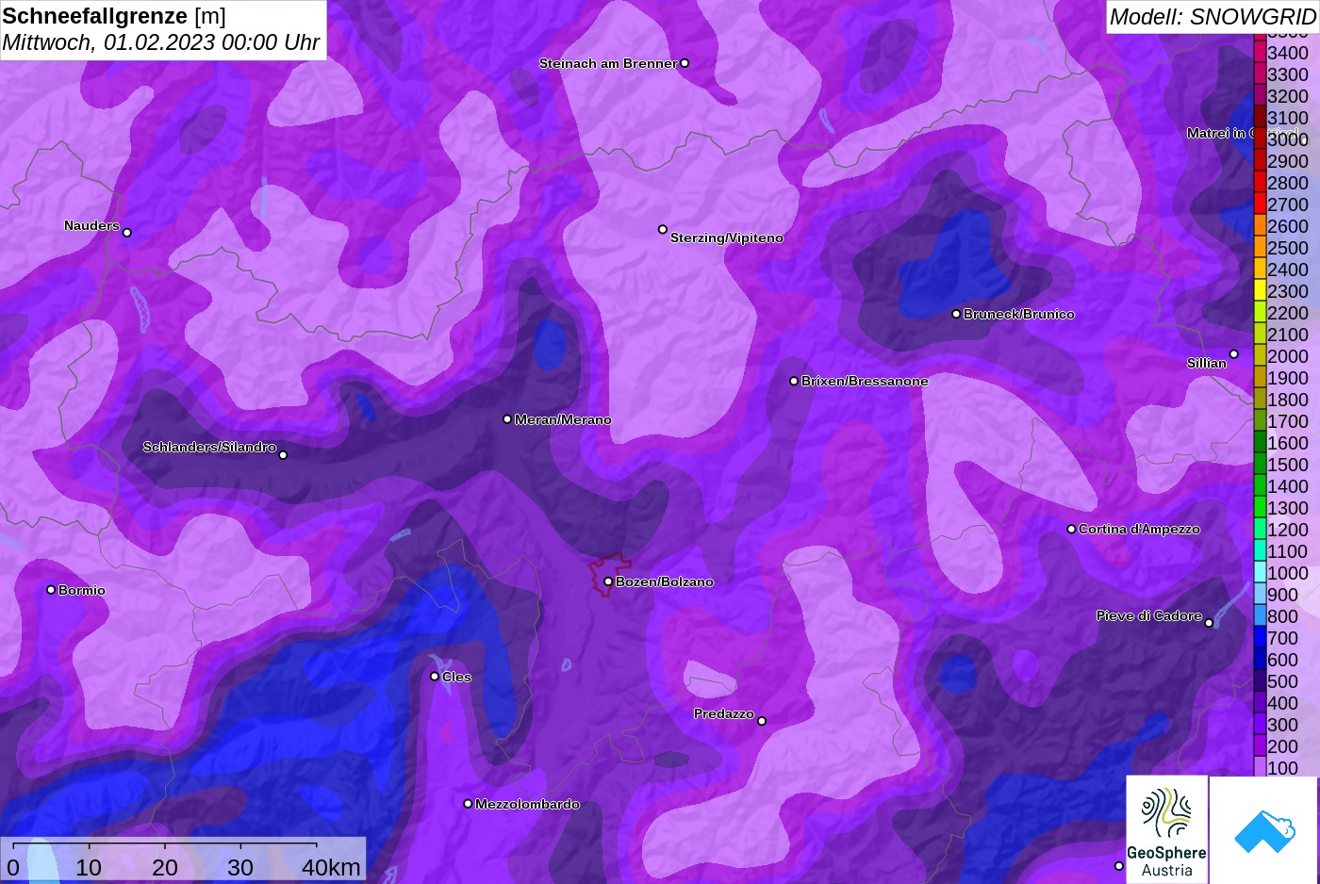This screenshot has height=884, width=1320.
Task: Select the 1000 m legend color swatch
Action: coord(1260,572)
